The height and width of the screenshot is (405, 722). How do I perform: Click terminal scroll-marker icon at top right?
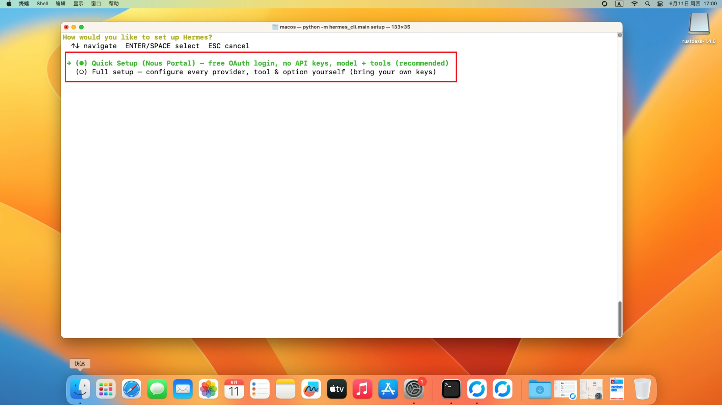pyautogui.click(x=620, y=35)
